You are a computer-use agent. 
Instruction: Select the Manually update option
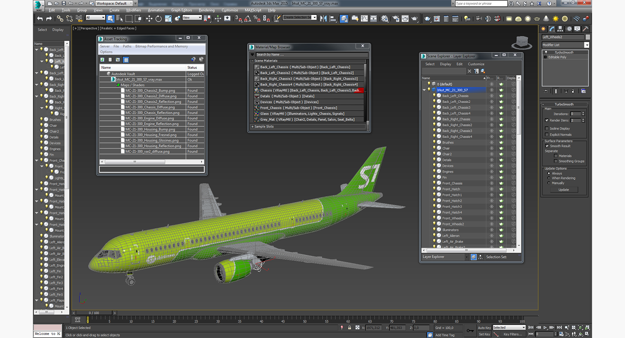coord(549,183)
